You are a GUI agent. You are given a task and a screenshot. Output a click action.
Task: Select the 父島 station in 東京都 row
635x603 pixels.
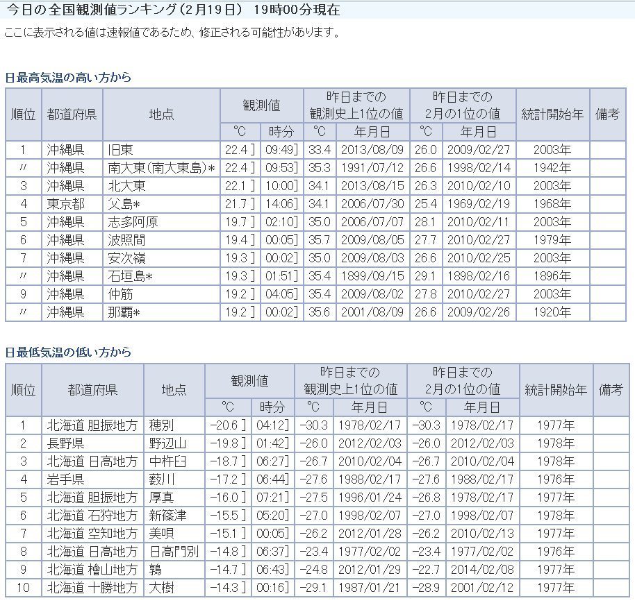(125, 204)
